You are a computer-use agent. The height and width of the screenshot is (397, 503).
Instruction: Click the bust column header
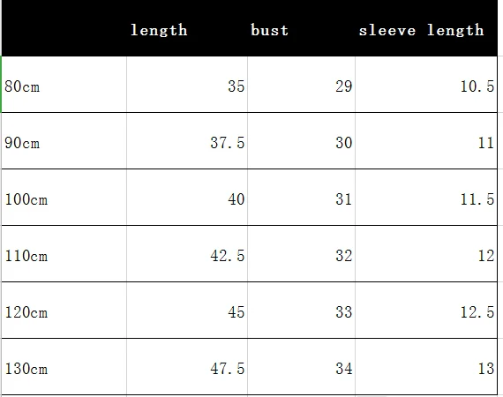(301, 28)
